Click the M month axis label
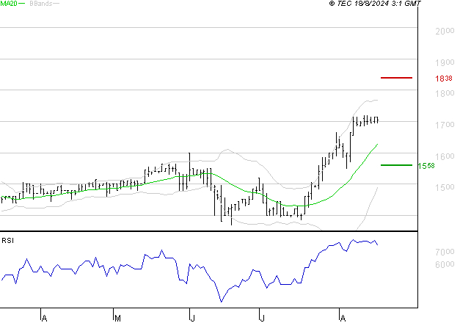This screenshot has width=460, height=323. [x=117, y=319]
